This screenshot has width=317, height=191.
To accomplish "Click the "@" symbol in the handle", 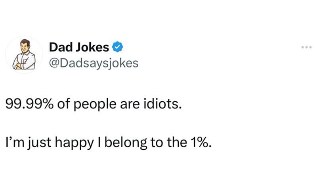I will pos(53,63).
